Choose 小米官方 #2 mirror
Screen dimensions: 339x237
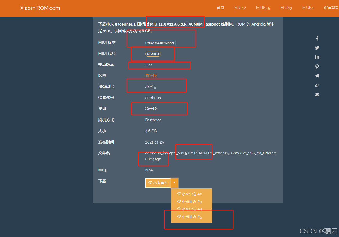point(192,194)
